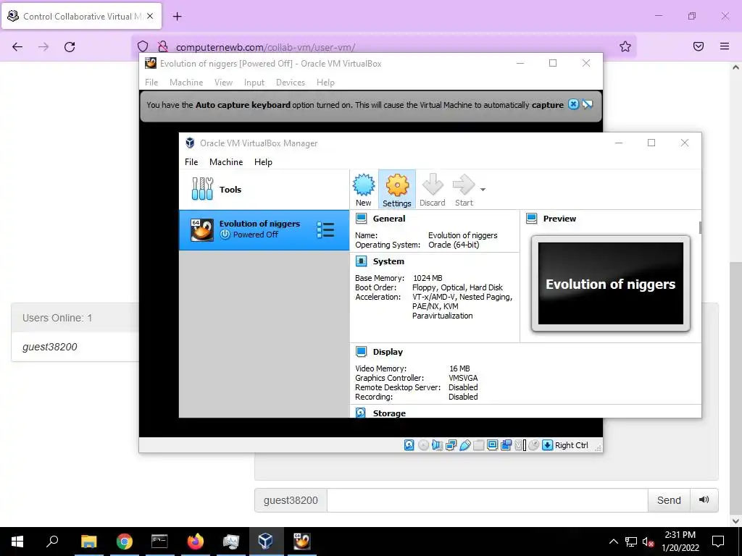
Task: Click the optical disk status icon
Action: coord(423,445)
